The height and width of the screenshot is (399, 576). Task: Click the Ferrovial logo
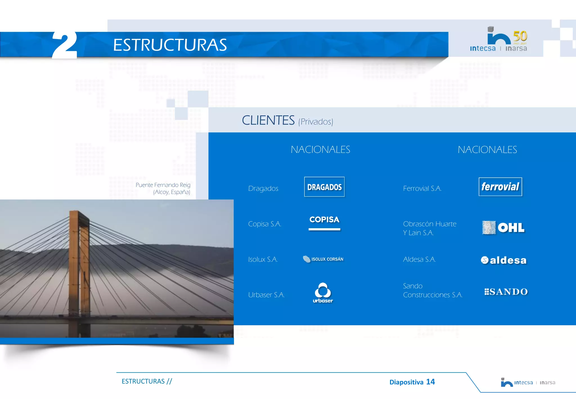click(x=500, y=187)
